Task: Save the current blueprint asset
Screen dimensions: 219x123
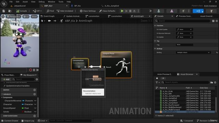Action: (4, 11)
